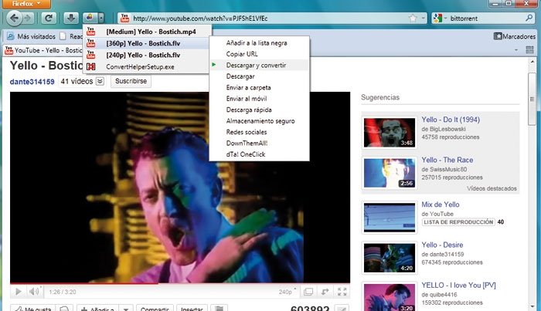
Task: Click the dislike thumbs-down button
Action: 64,308
